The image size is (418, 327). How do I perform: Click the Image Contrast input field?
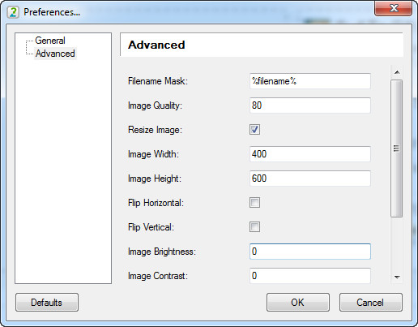coord(310,276)
